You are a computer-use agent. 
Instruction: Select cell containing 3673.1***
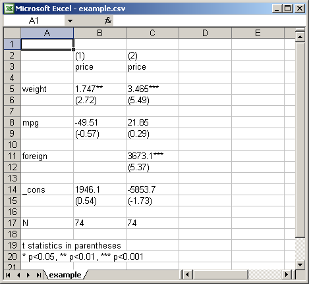[152, 156]
